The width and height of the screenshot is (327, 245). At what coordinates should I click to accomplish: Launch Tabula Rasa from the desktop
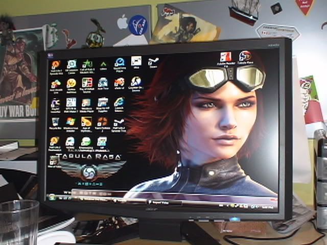pyautogui.click(x=245, y=58)
